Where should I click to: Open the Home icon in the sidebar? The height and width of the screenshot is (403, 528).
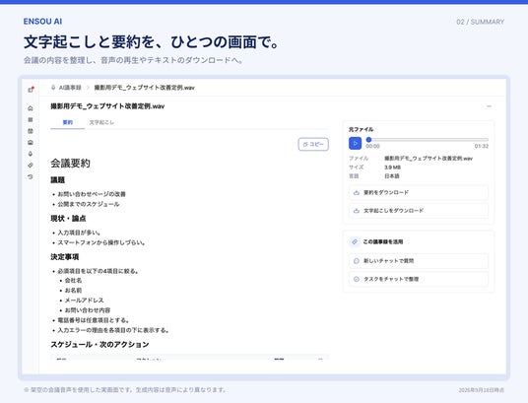tap(31, 108)
